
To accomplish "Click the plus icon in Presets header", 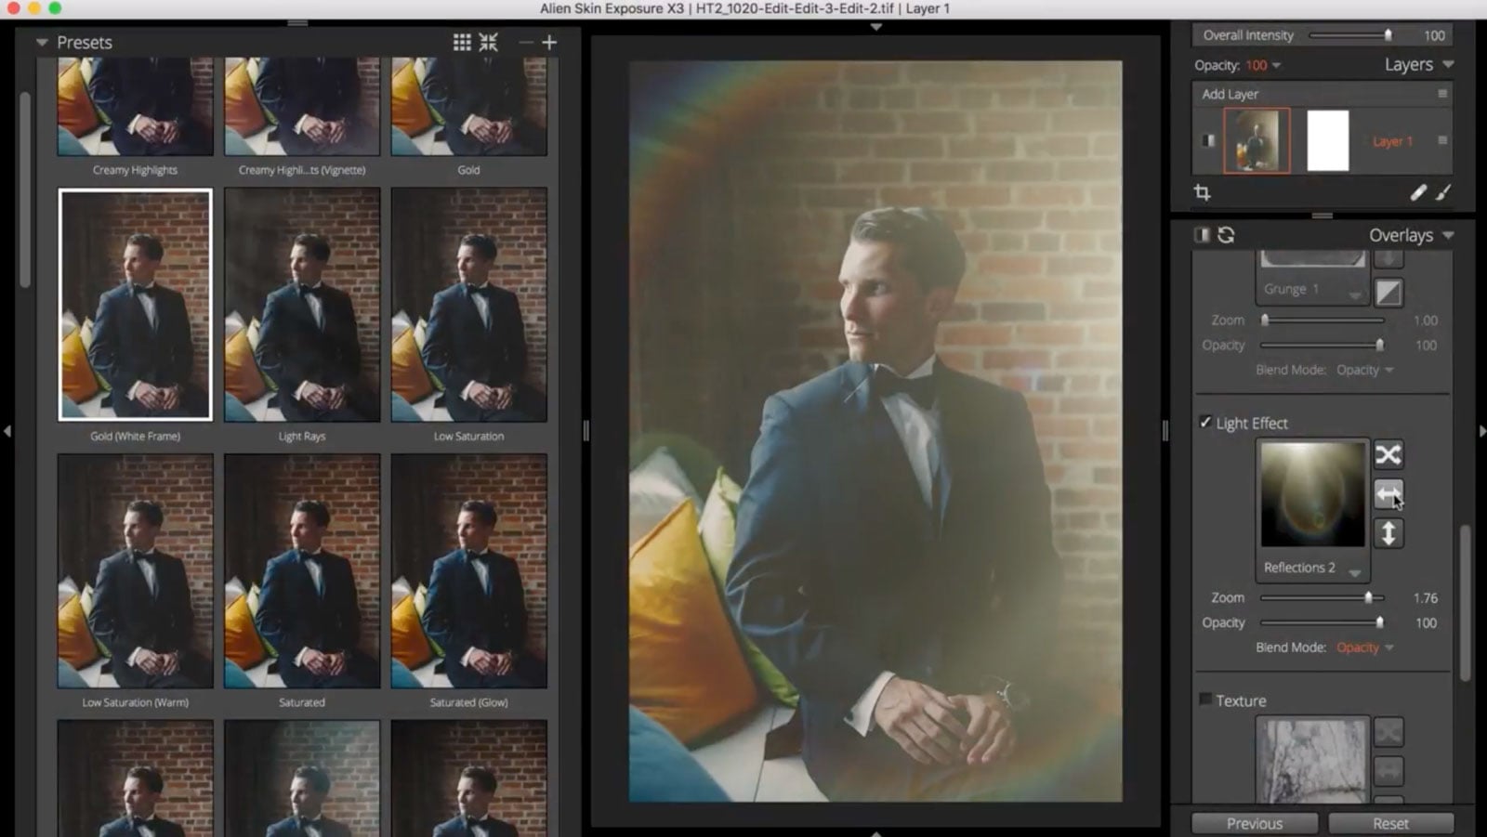I will [x=549, y=43].
